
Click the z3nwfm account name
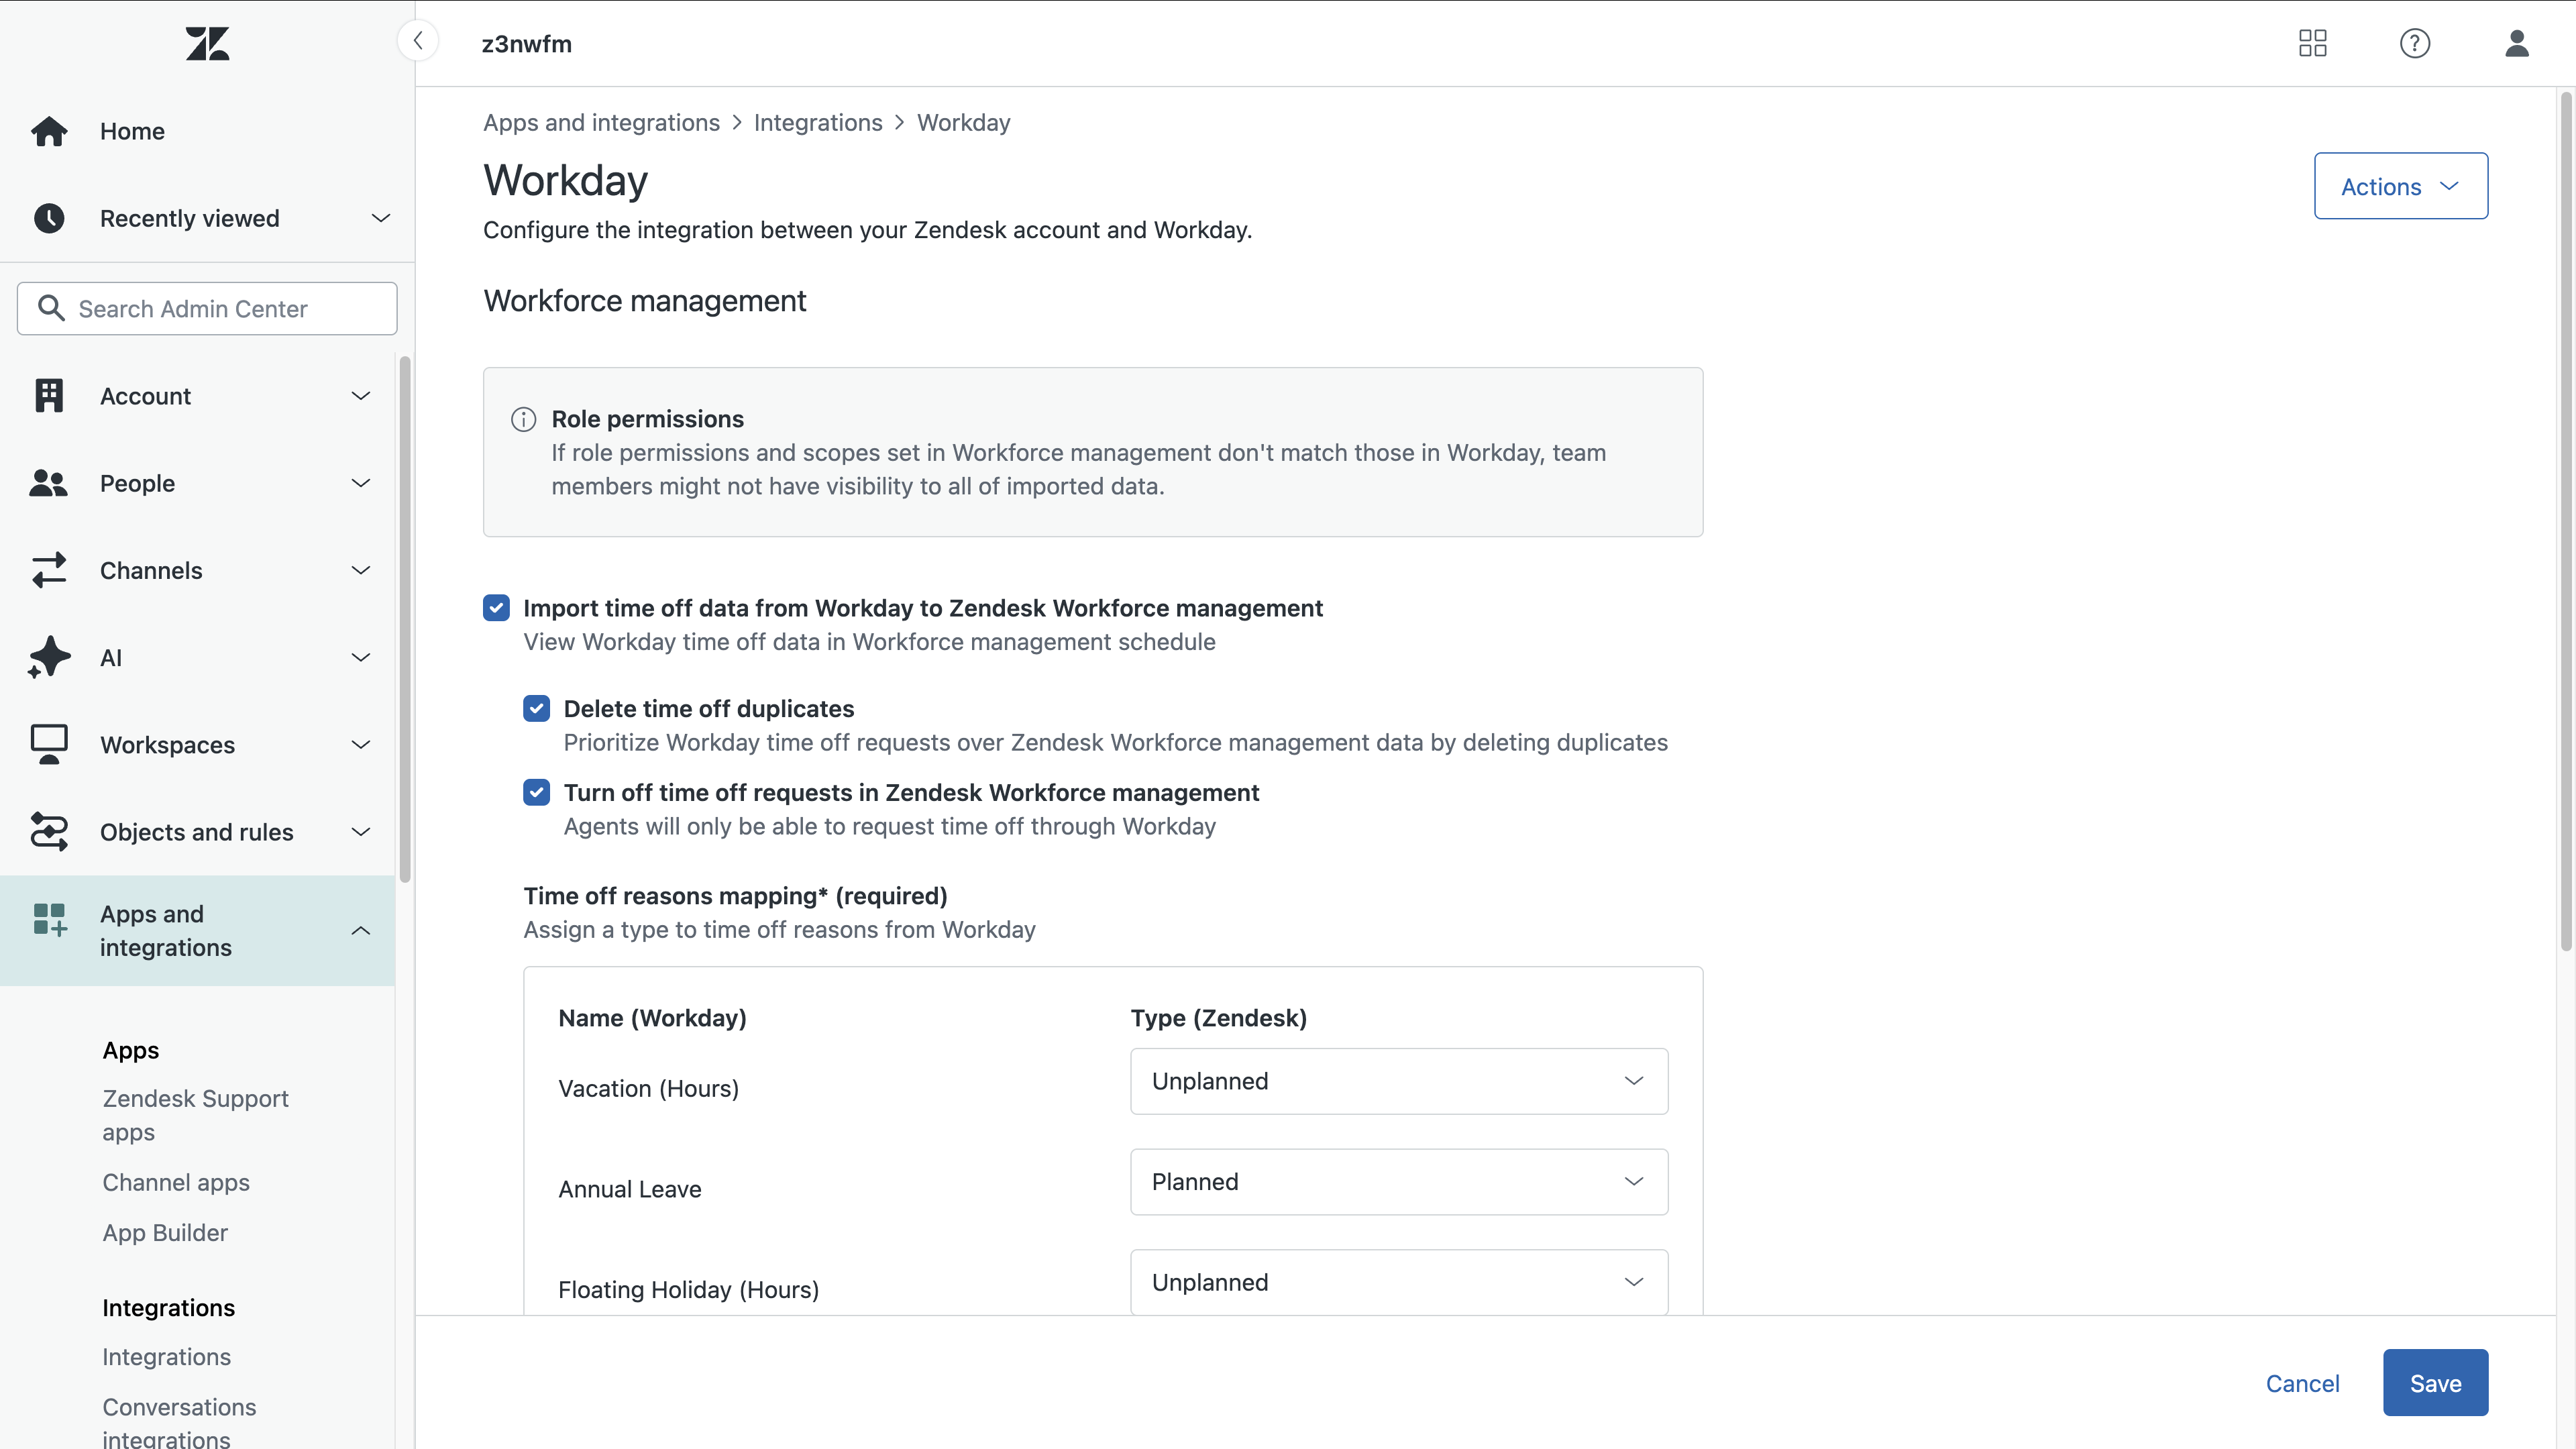[x=526, y=44]
